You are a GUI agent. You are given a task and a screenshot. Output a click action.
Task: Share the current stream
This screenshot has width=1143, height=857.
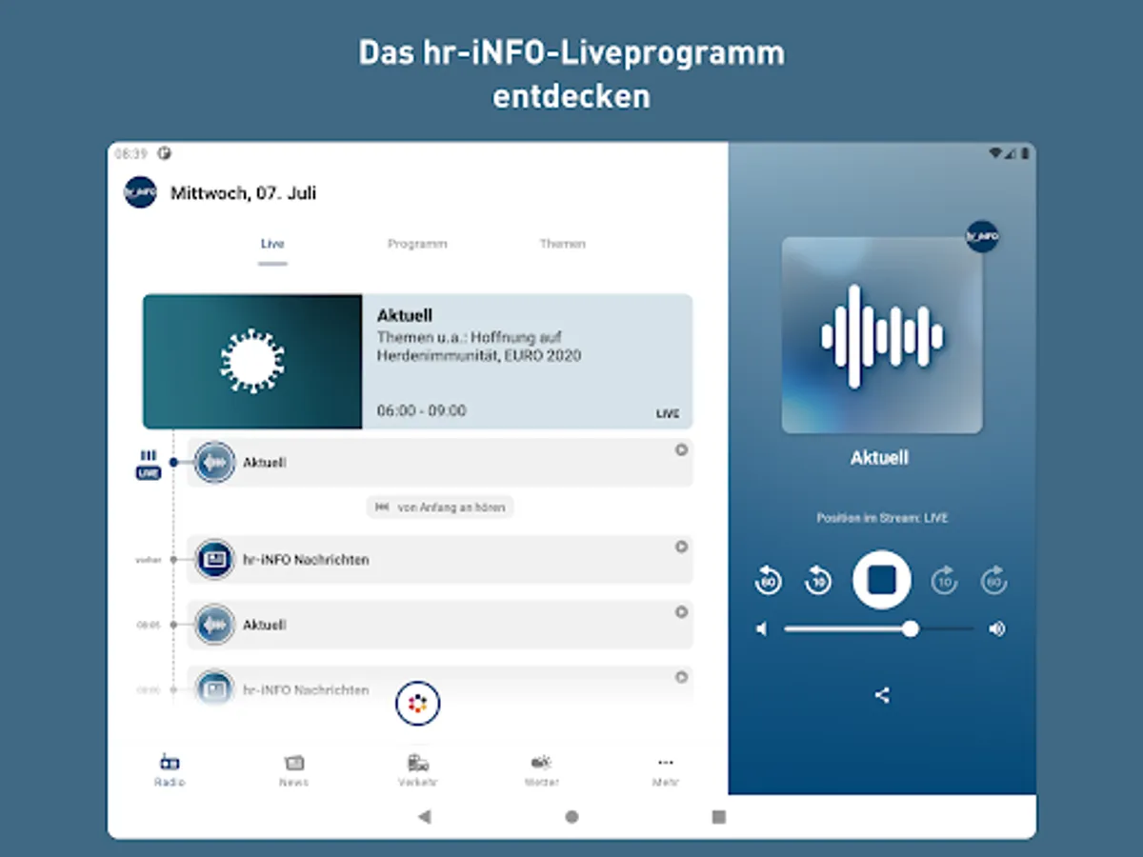882,695
